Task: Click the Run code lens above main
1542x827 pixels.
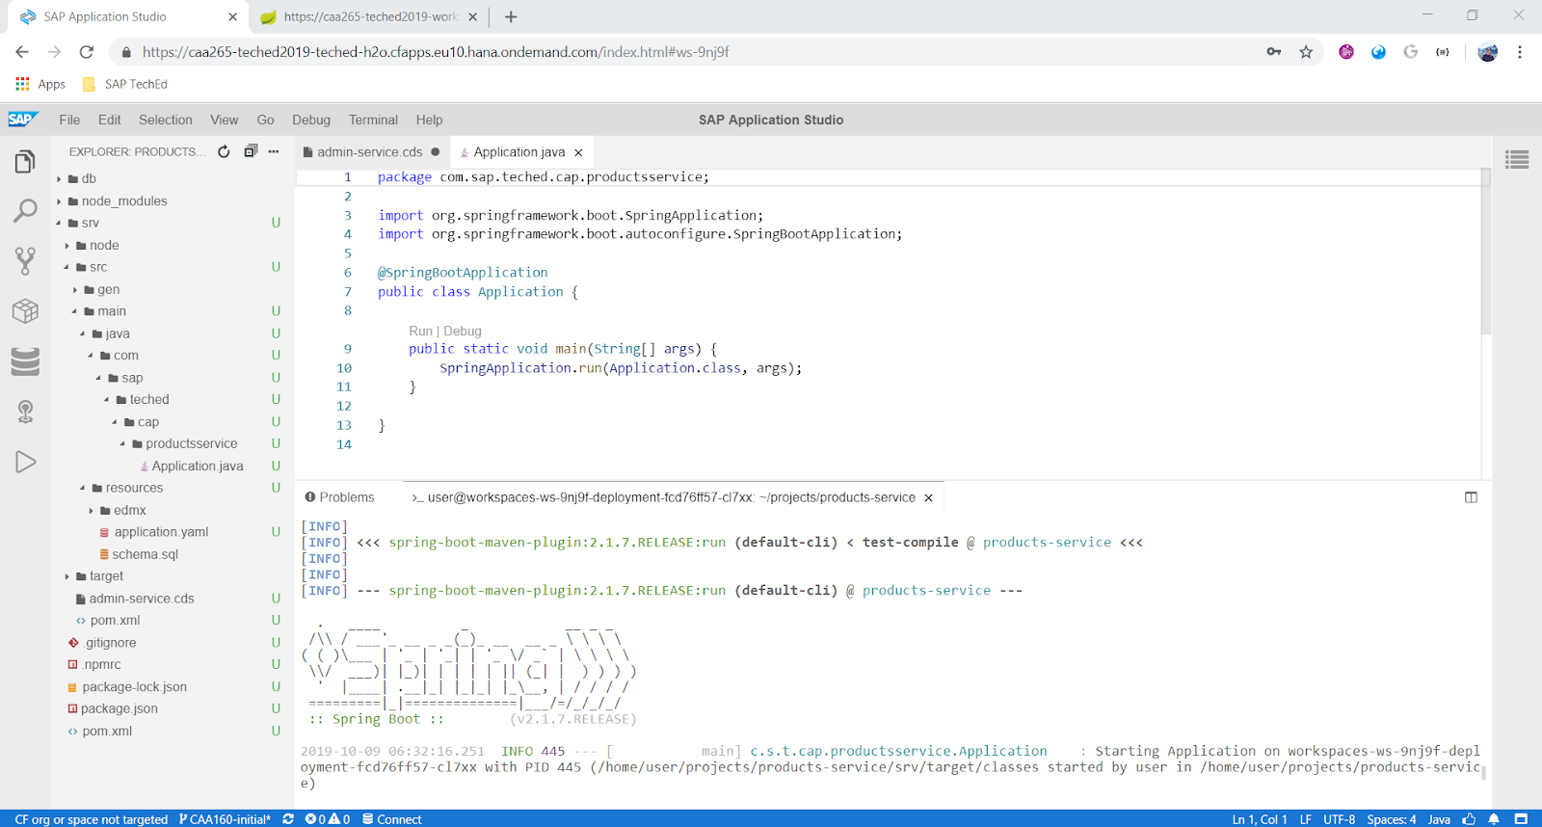Action: click(x=420, y=331)
